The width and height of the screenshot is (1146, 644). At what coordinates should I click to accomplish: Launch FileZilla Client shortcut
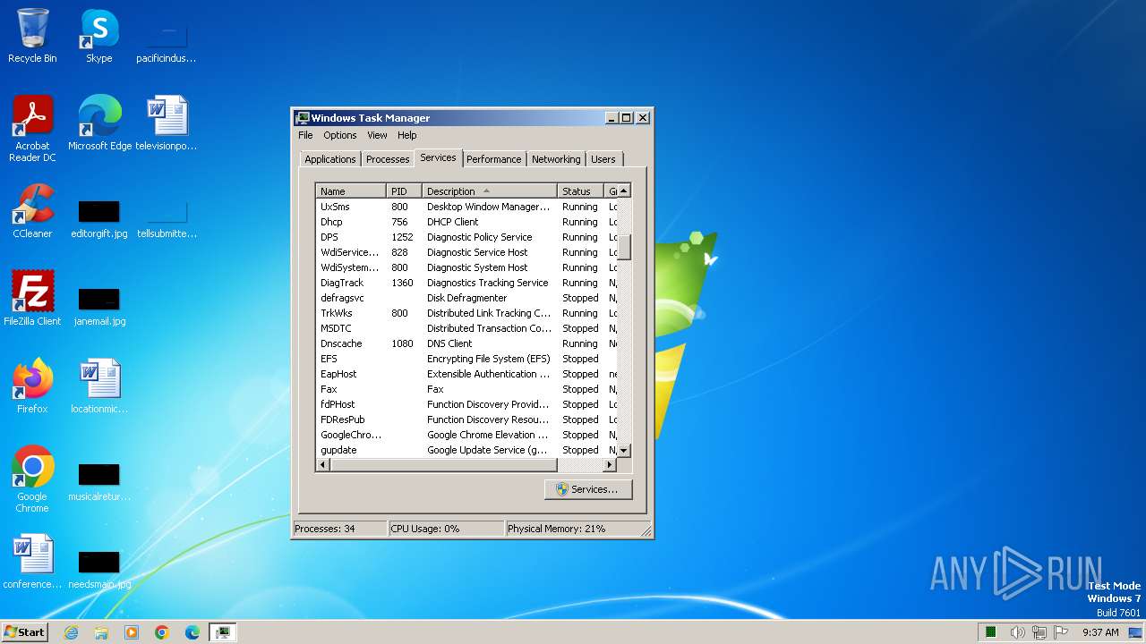[32, 298]
